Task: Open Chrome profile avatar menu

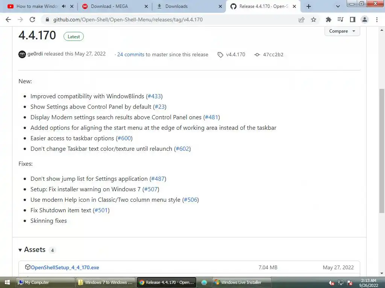Action: [x=365, y=19]
